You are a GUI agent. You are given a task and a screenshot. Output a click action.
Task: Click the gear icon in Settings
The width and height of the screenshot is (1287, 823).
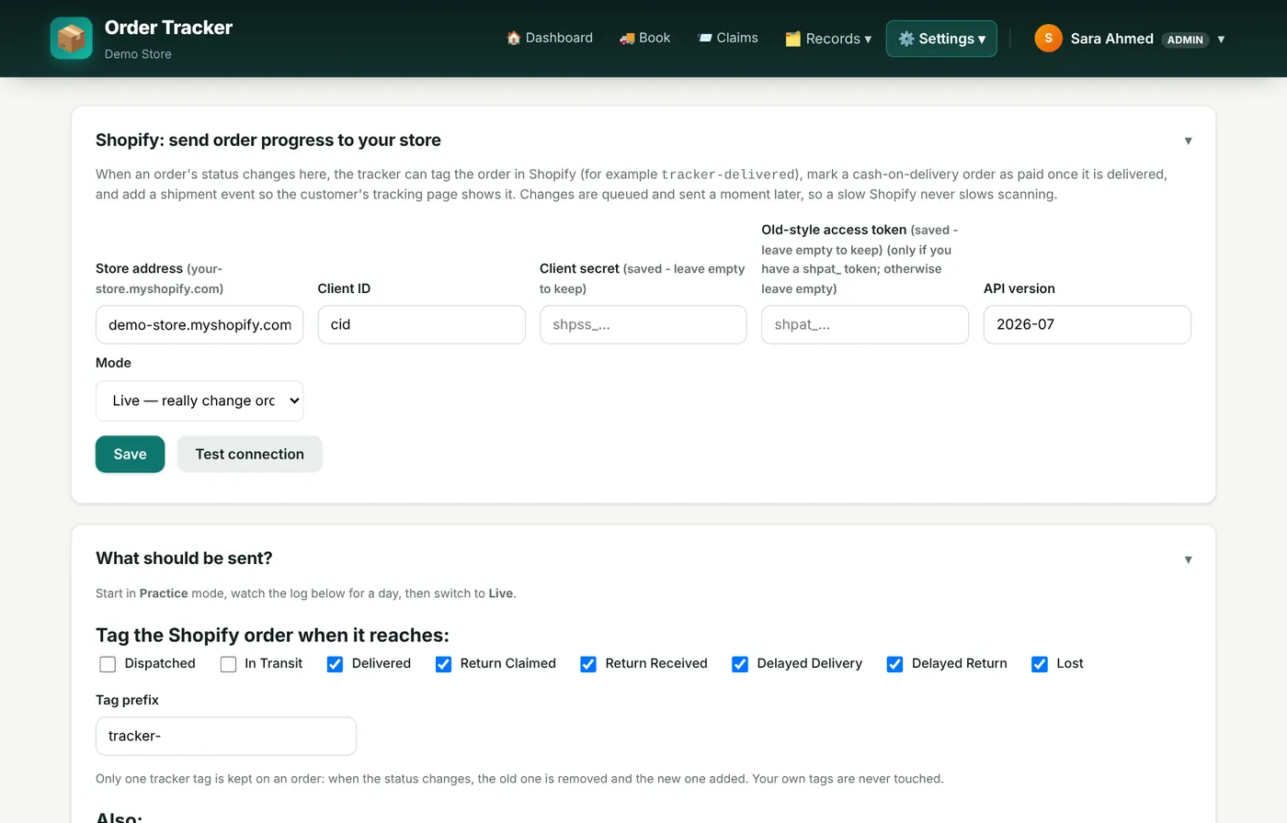906,39
